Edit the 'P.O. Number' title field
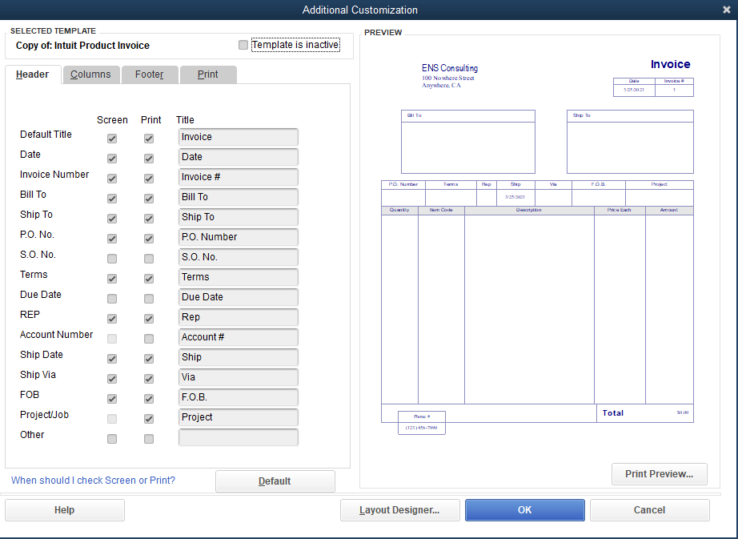738x539 pixels. point(239,237)
